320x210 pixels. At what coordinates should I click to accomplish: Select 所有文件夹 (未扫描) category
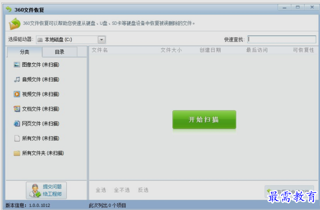pyautogui.click(x=39, y=153)
